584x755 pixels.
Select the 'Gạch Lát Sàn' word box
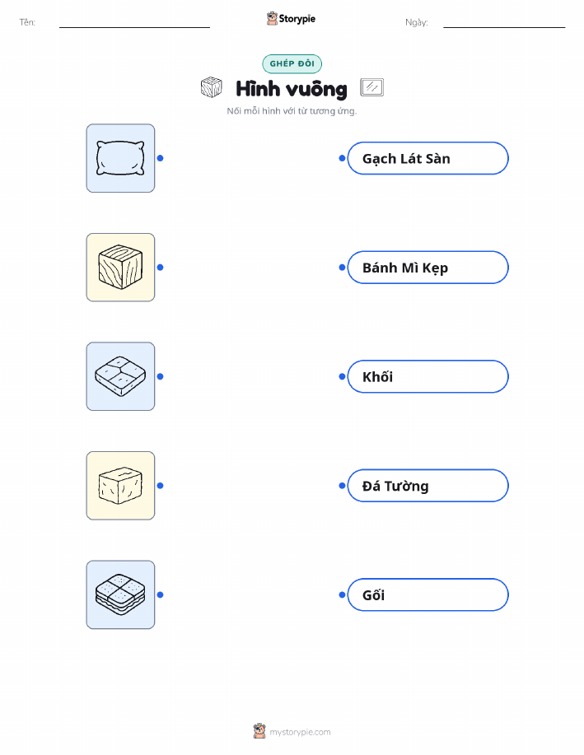427,158
